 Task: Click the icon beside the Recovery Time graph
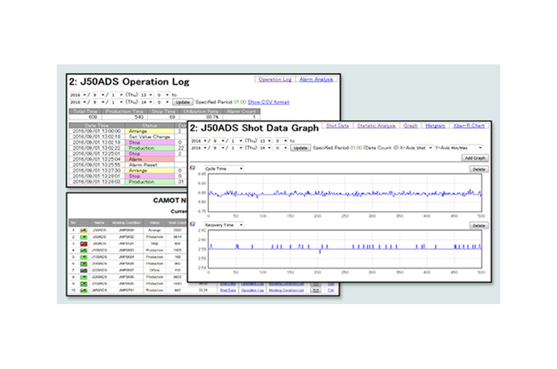click(x=192, y=226)
